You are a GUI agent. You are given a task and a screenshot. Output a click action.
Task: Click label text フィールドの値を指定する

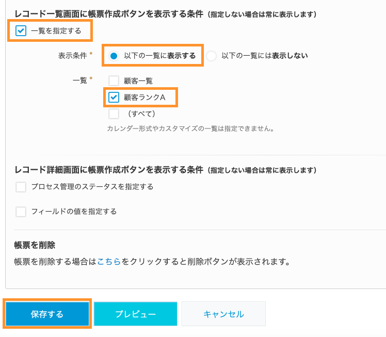[x=74, y=212]
